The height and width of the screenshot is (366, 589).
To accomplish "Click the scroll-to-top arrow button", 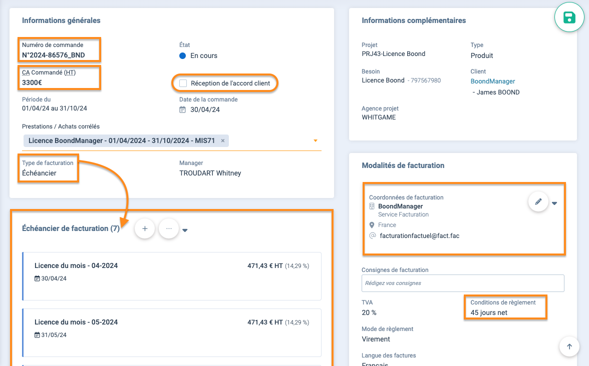I will click(569, 346).
